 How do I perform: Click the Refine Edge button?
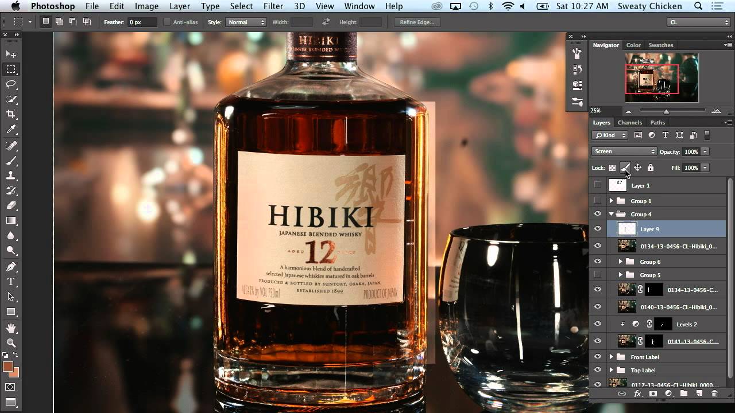(x=417, y=22)
